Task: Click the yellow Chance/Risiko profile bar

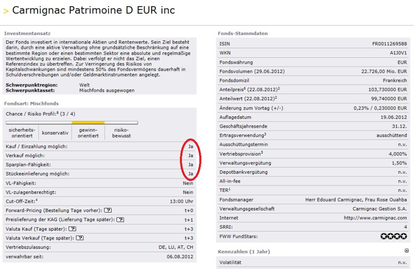Action: pyautogui.click(x=88, y=122)
